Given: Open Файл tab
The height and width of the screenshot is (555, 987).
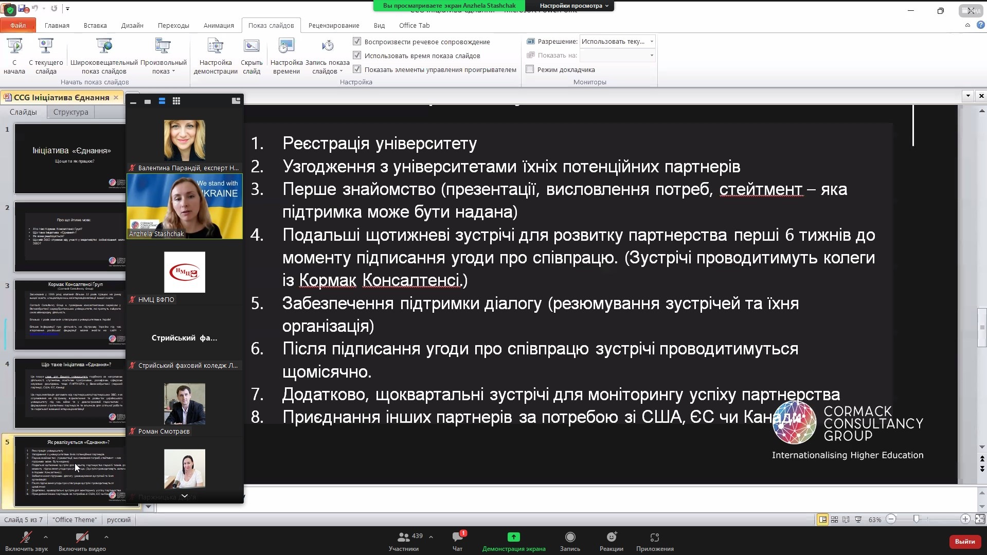Looking at the screenshot, I should 18,25.
